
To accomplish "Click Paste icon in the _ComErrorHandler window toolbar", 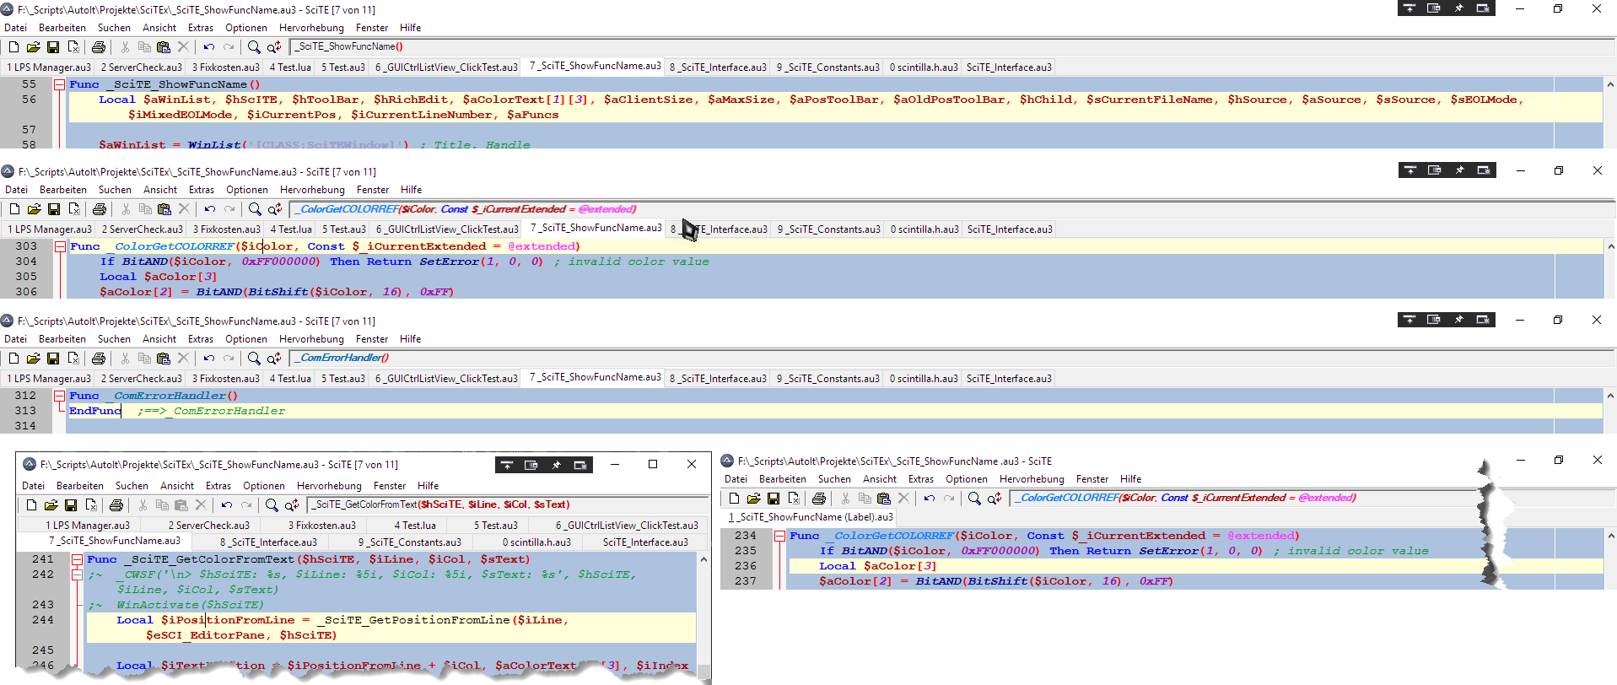I will [164, 359].
